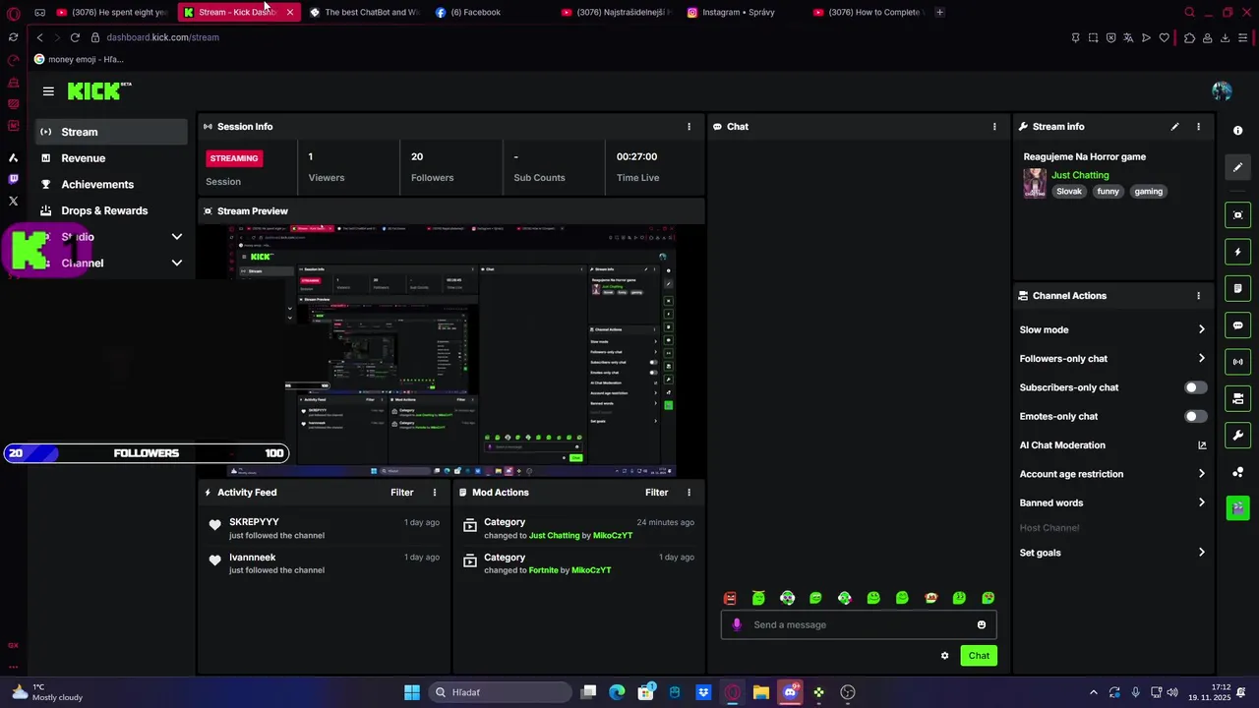The width and height of the screenshot is (1259, 708).
Task: Open Discord from the Windows taskbar
Action: (x=790, y=692)
